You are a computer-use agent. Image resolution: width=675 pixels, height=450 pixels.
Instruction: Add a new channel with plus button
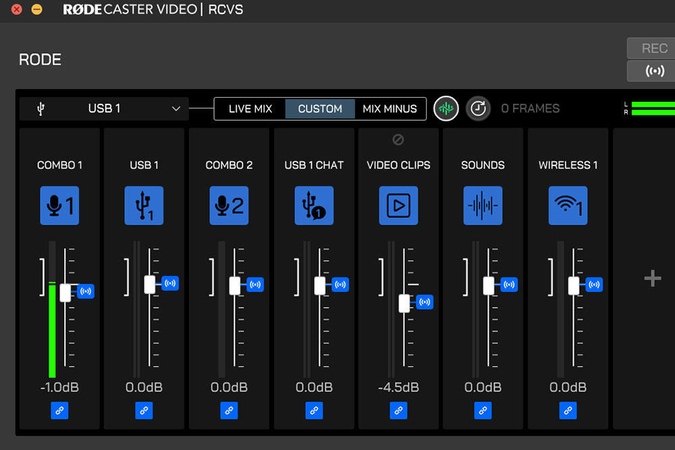click(x=652, y=278)
